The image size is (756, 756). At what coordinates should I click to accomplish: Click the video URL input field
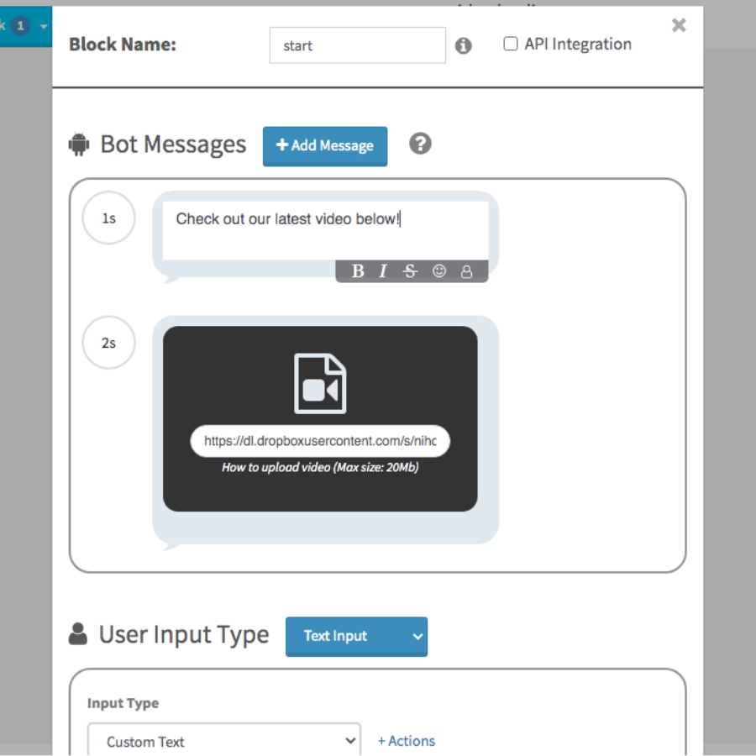(x=320, y=441)
